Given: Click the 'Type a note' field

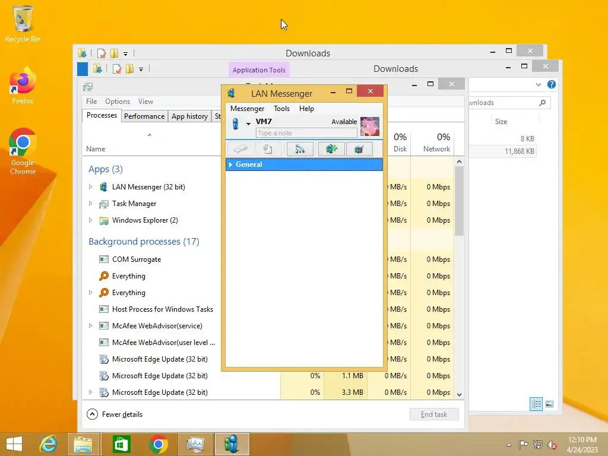Looking at the screenshot, I should pos(306,133).
